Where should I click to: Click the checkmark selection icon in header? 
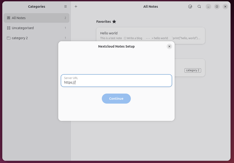[x=190, y=7]
